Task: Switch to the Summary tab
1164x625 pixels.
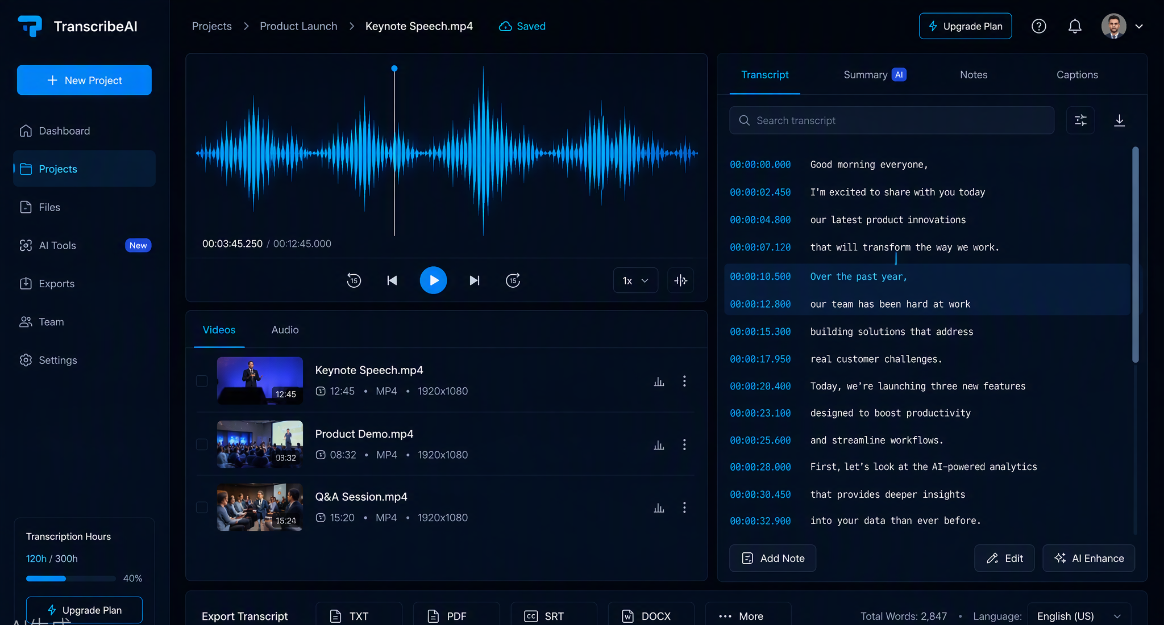Action: (x=875, y=74)
